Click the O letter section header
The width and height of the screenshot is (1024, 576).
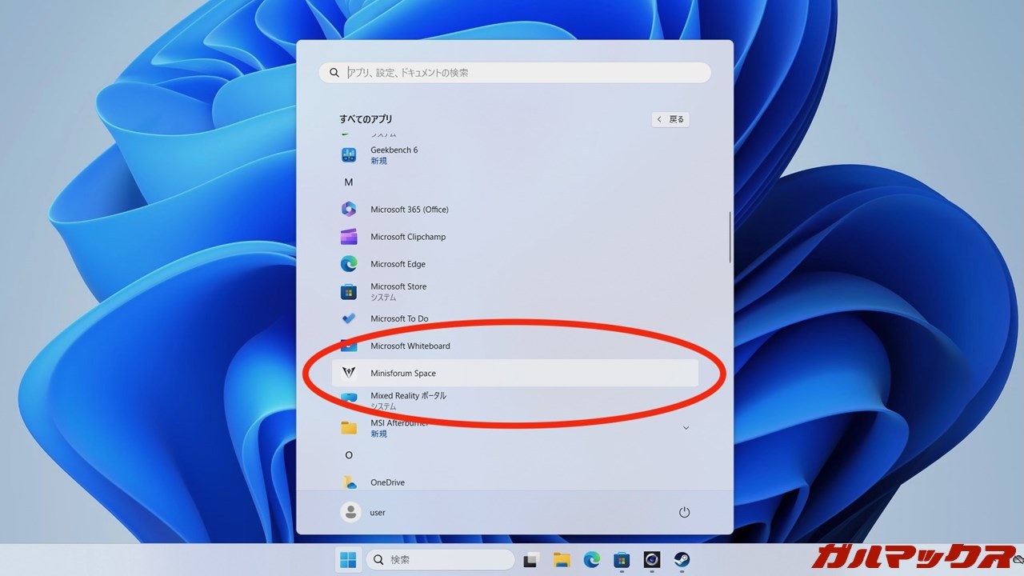(349, 455)
